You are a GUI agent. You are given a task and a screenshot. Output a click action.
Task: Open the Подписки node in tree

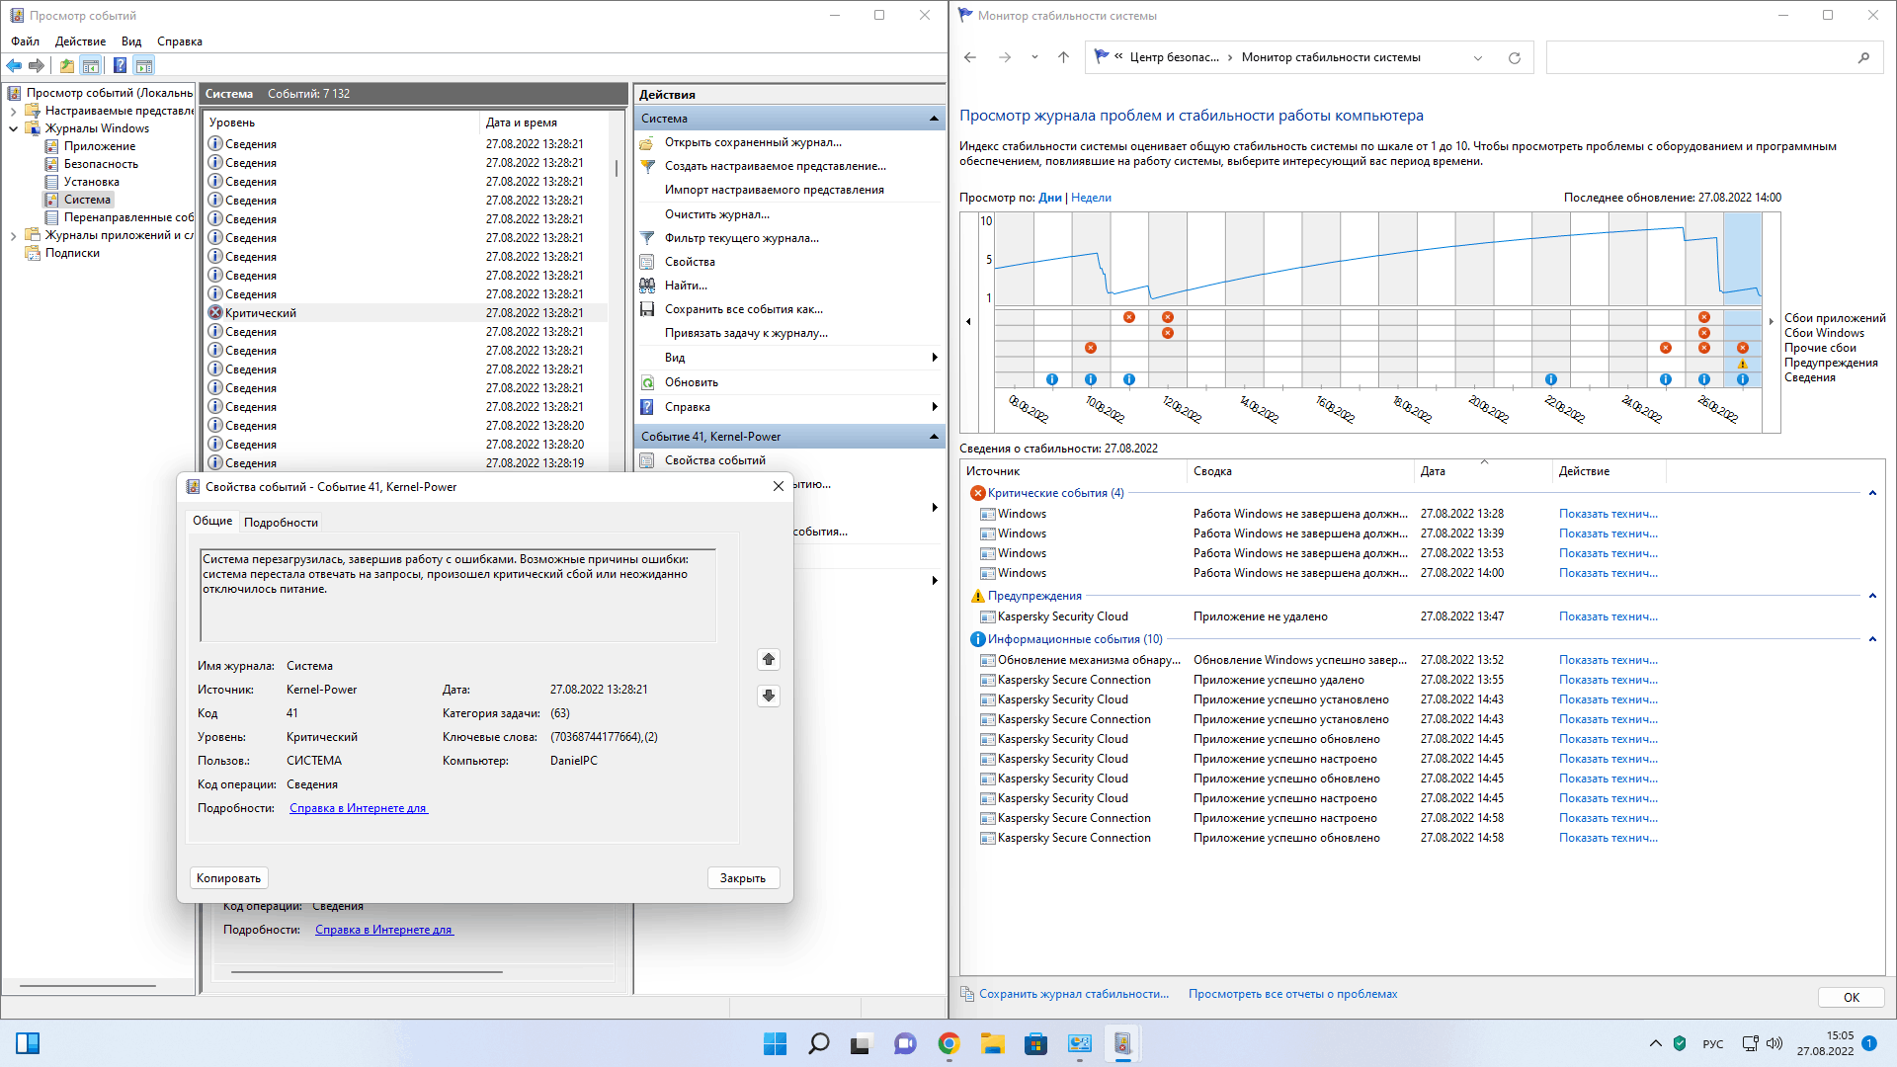click(72, 253)
